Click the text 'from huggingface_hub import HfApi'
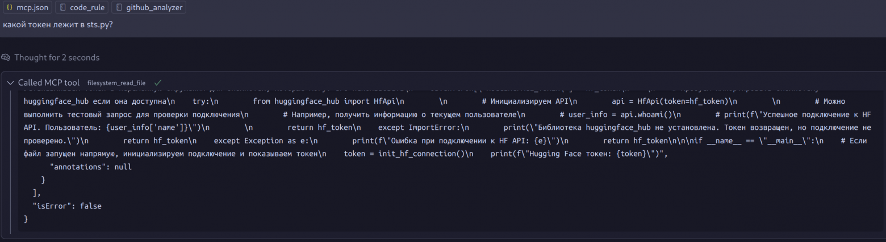Viewport: 886px width, 242px height. 328,101
